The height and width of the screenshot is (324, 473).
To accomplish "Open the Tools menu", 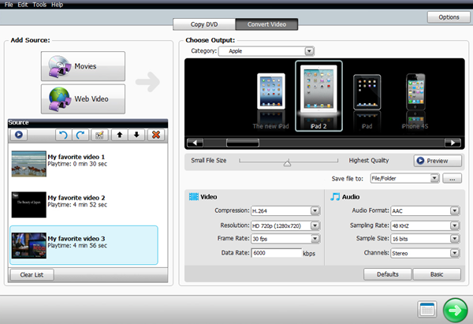I will tap(39, 5).
